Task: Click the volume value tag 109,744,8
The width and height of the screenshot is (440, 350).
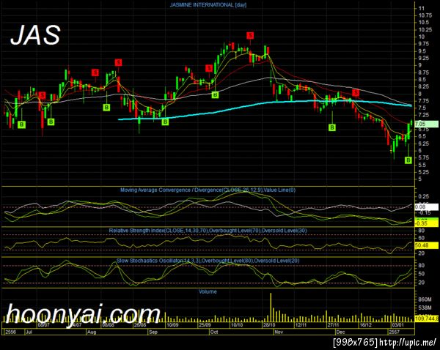Action: (x=427, y=319)
